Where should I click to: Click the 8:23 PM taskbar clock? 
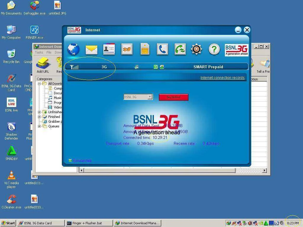293,223
